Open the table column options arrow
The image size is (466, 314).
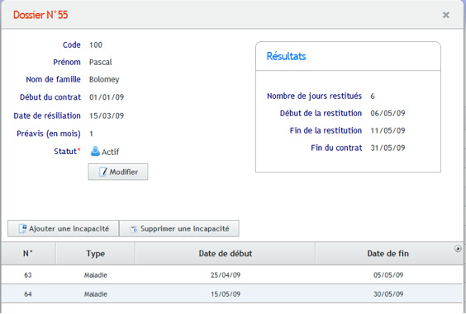tap(458, 249)
